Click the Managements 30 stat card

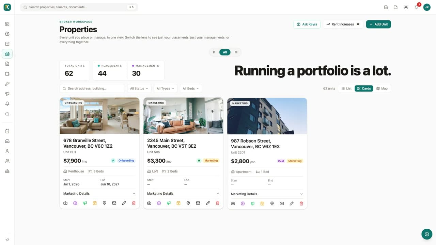pyautogui.click(x=146, y=70)
